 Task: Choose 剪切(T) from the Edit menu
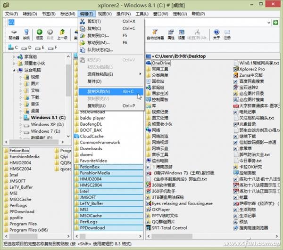point(111,22)
